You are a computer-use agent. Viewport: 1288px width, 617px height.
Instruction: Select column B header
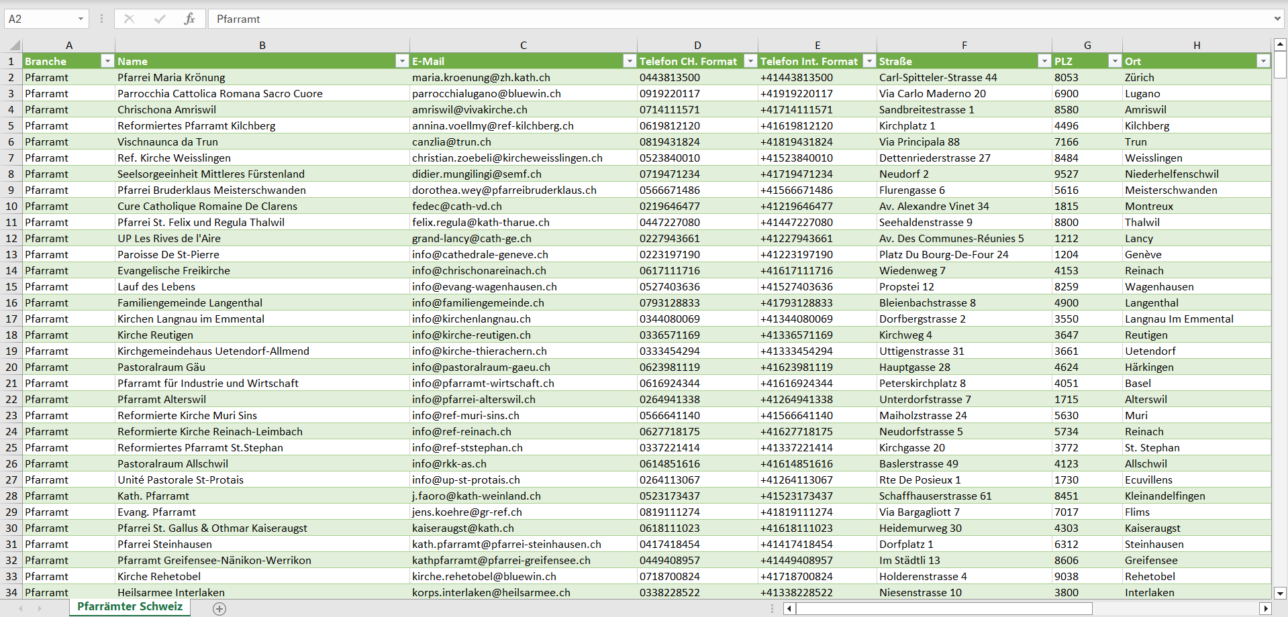pyautogui.click(x=262, y=46)
